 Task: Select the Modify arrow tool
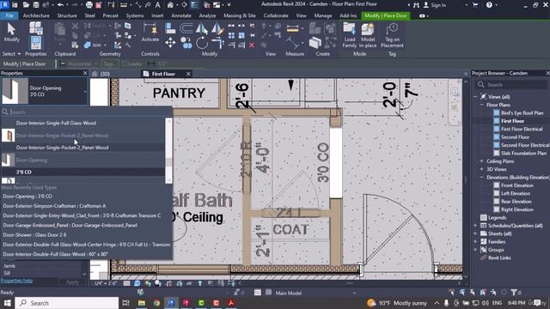11,33
